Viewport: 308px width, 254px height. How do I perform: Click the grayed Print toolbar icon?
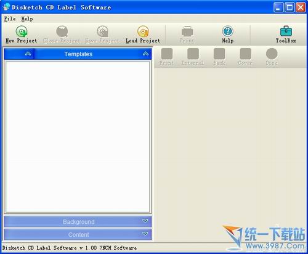click(x=187, y=31)
